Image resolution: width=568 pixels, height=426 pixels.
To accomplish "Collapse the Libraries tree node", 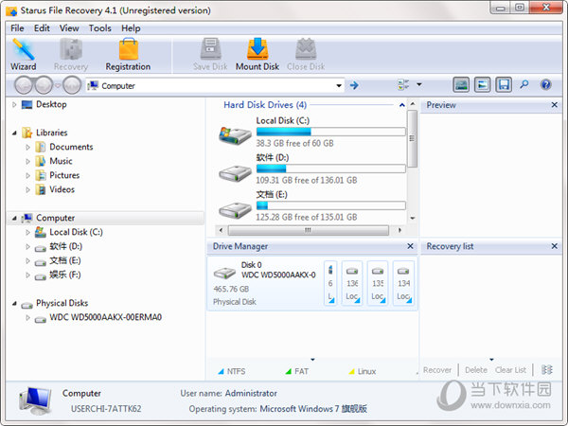I will point(14,133).
